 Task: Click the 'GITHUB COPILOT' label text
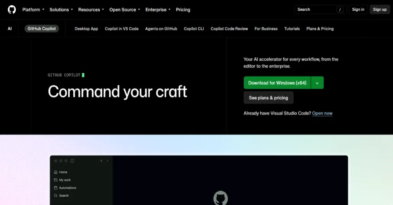[x=64, y=75]
